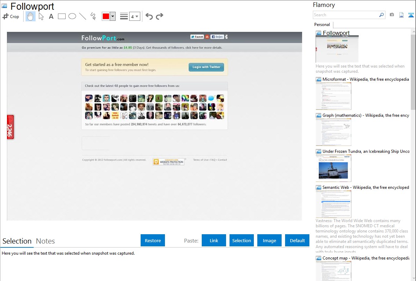Undo the last annotation
The width and height of the screenshot is (416, 281).
tap(149, 16)
